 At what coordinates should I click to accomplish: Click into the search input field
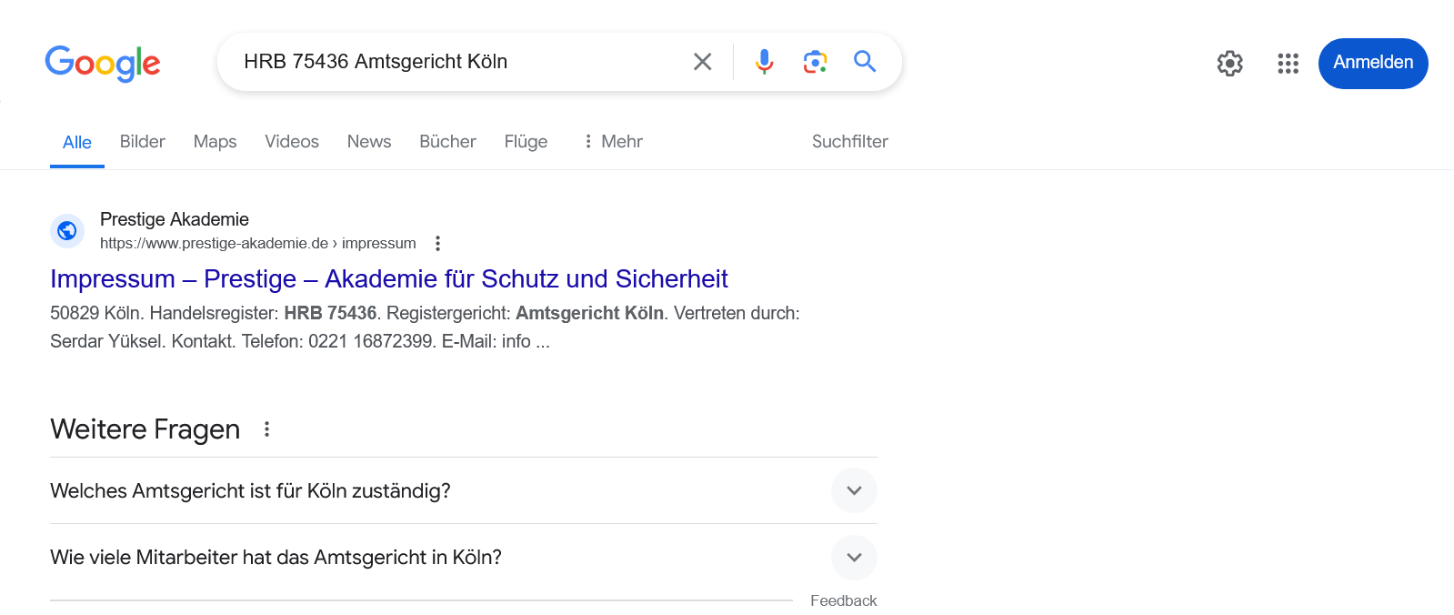point(455,62)
